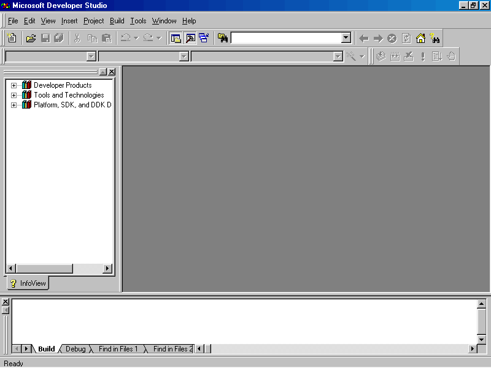The height and width of the screenshot is (368, 491).
Task: Click the Search binoculars help icon
Action: (435, 38)
